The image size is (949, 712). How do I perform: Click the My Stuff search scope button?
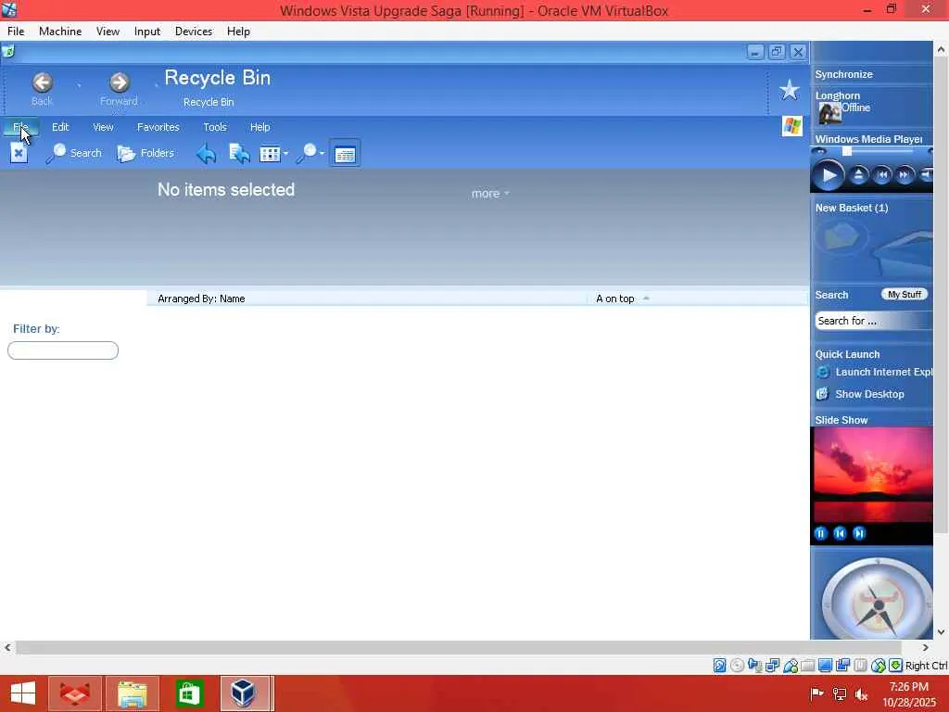[x=905, y=294]
